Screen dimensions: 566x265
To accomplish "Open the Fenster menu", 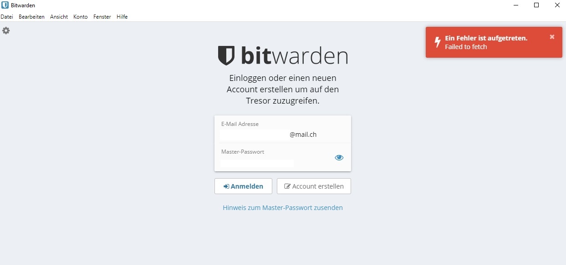I will 102,17.
